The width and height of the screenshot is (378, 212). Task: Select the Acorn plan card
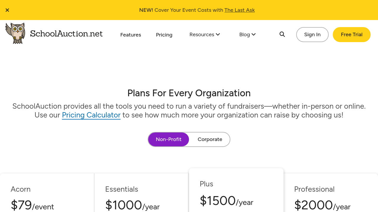click(47, 194)
